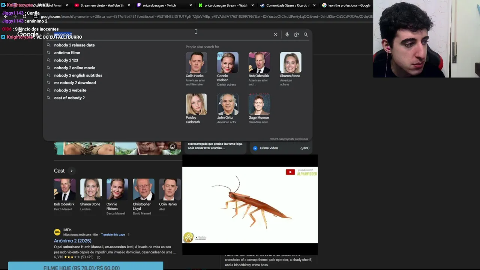
Task: Select suggestion 'anônimo filme'
Action: (x=67, y=52)
